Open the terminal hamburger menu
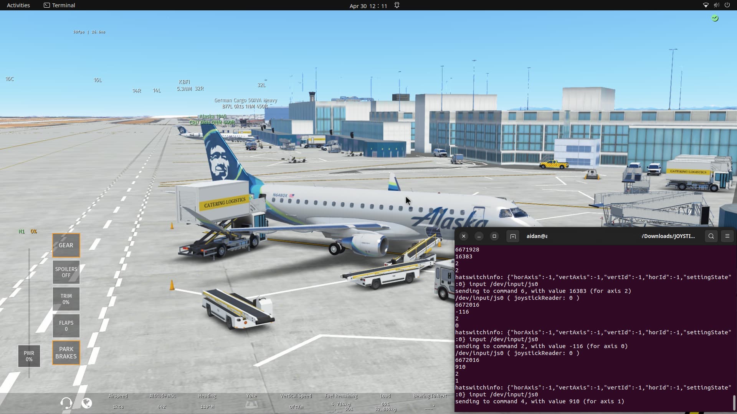Image resolution: width=737 pixels, height=414 pixels. tap(727, 236)
